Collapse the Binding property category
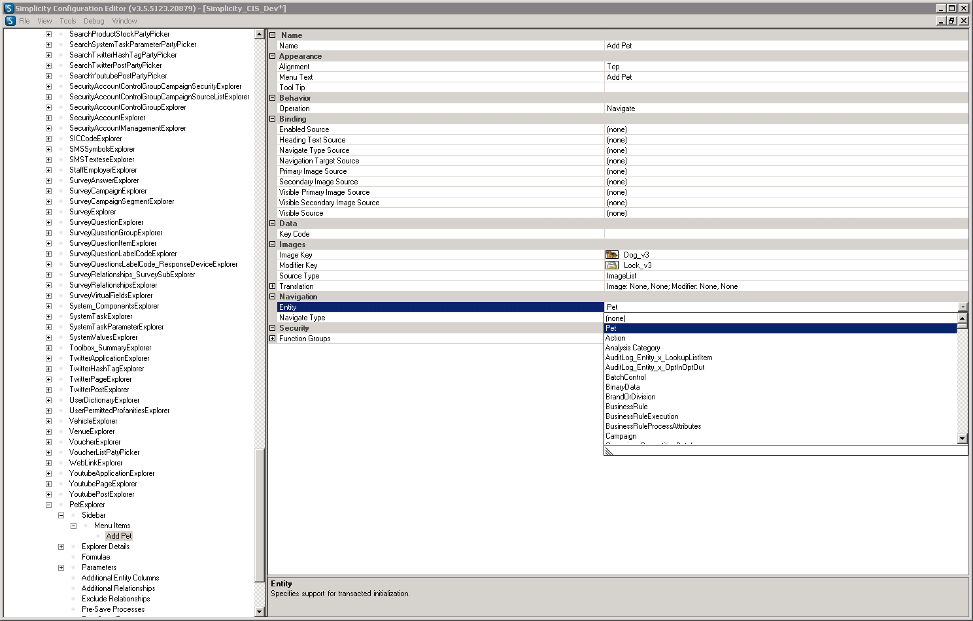The width and height of the screenshot is (973, 621). click(x=273, y=119)
